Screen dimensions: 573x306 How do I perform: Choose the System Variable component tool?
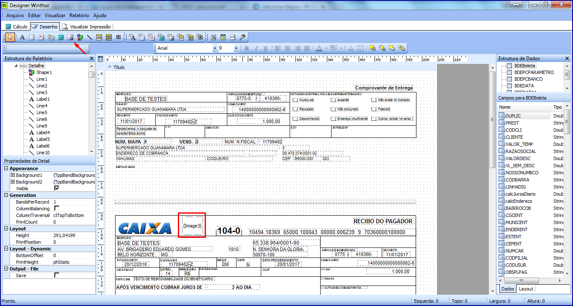point(51,37)
